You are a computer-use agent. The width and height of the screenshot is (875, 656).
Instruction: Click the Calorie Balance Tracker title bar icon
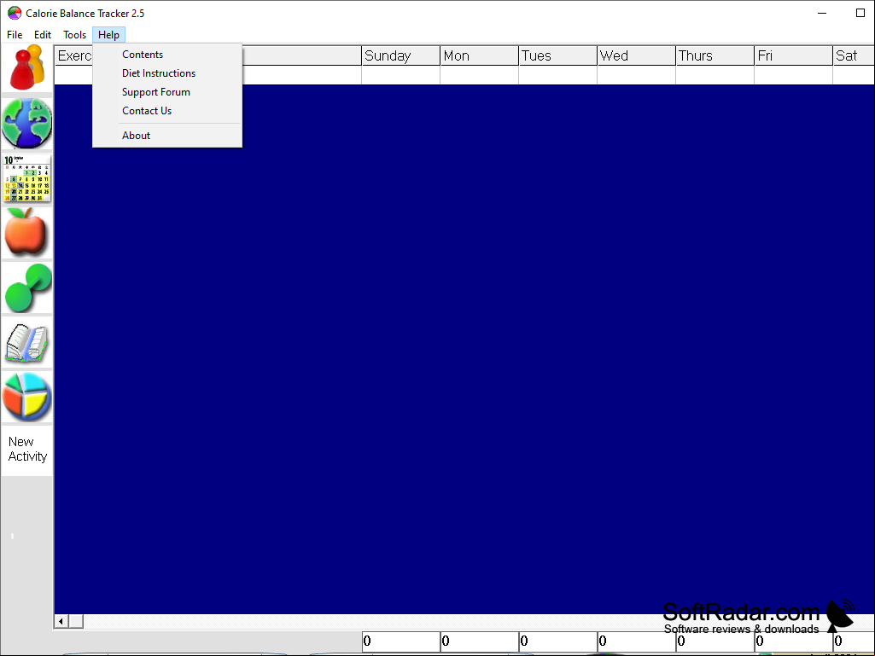pyautogui.click(x=15, y=14)
